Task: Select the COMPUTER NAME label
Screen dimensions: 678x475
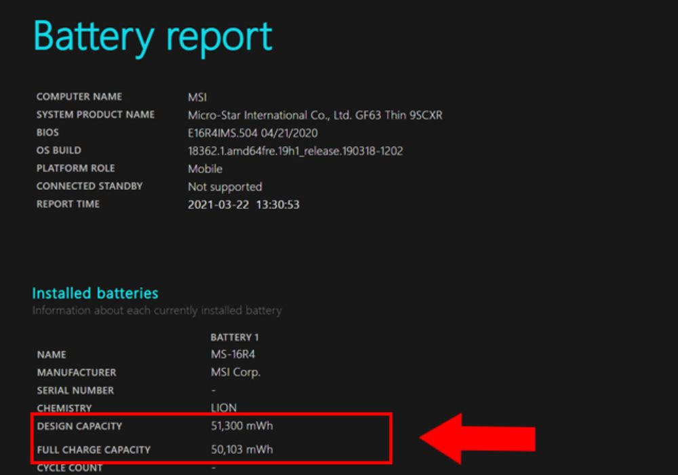Action: tap(79, 96)
